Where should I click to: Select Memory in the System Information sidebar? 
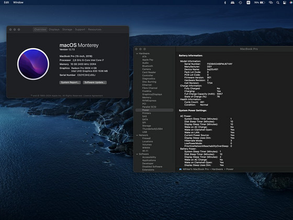point(146,97)
